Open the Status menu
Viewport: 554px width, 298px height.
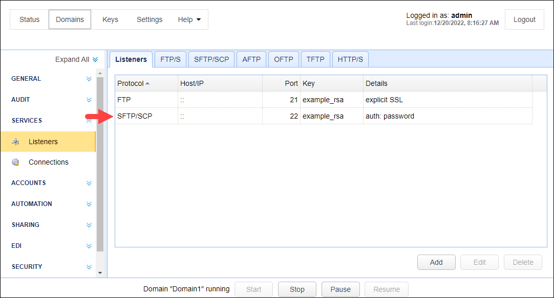[x=29, y=19]
